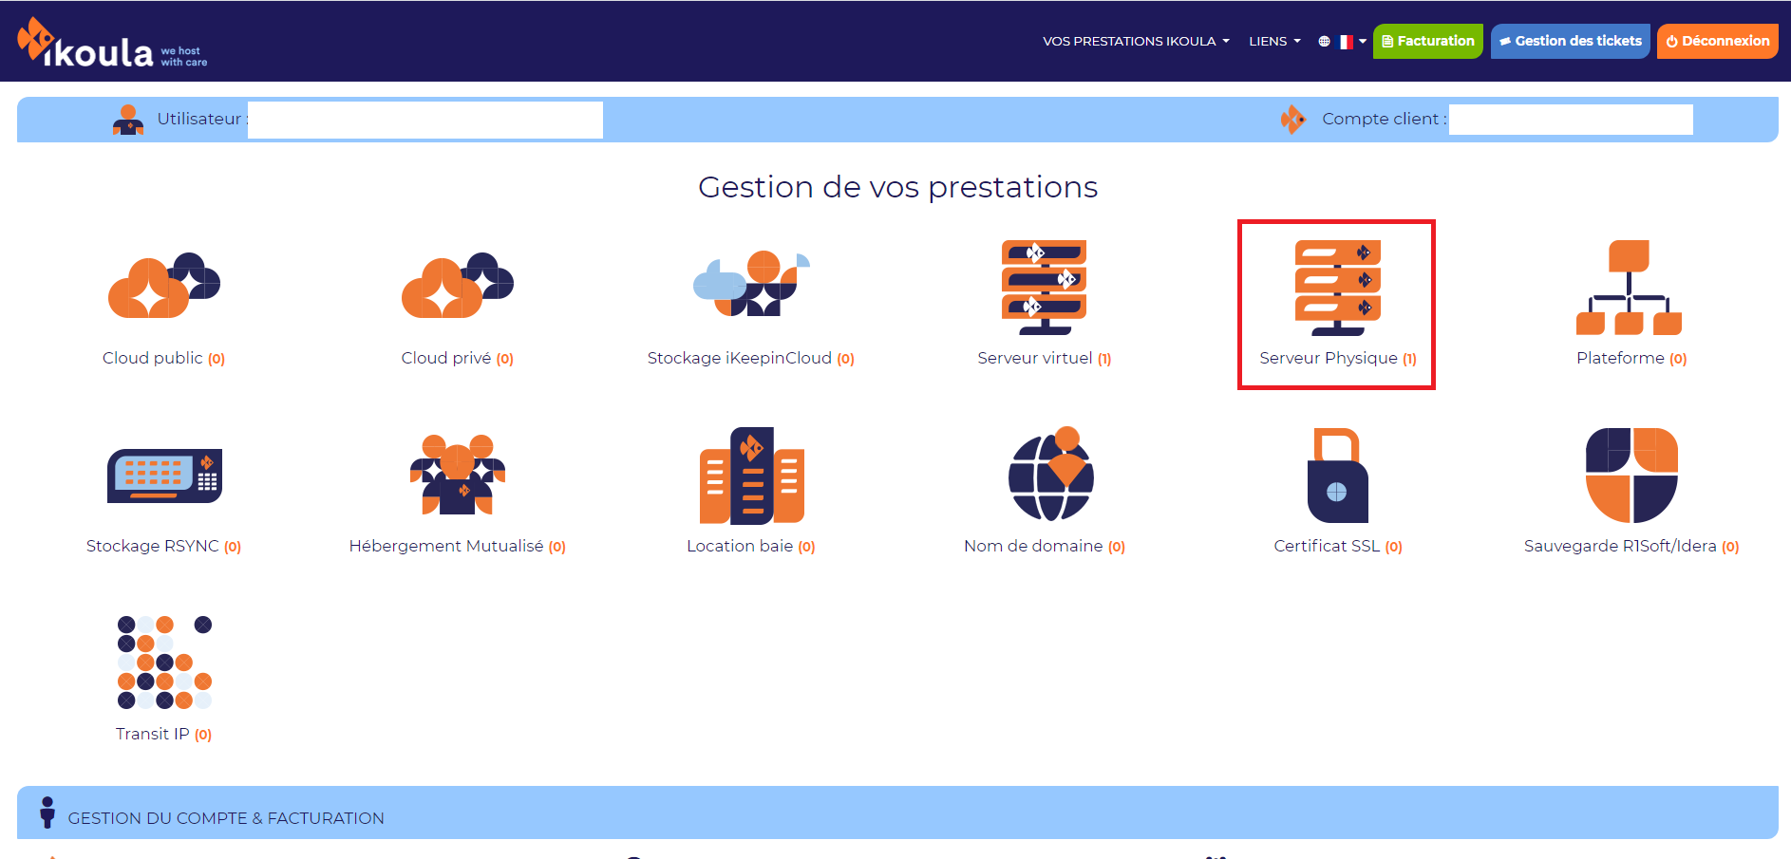Open the Hébergement Mutualisé people icon
This screenshot has height=859, width=1791.
(x=458, y=475)
